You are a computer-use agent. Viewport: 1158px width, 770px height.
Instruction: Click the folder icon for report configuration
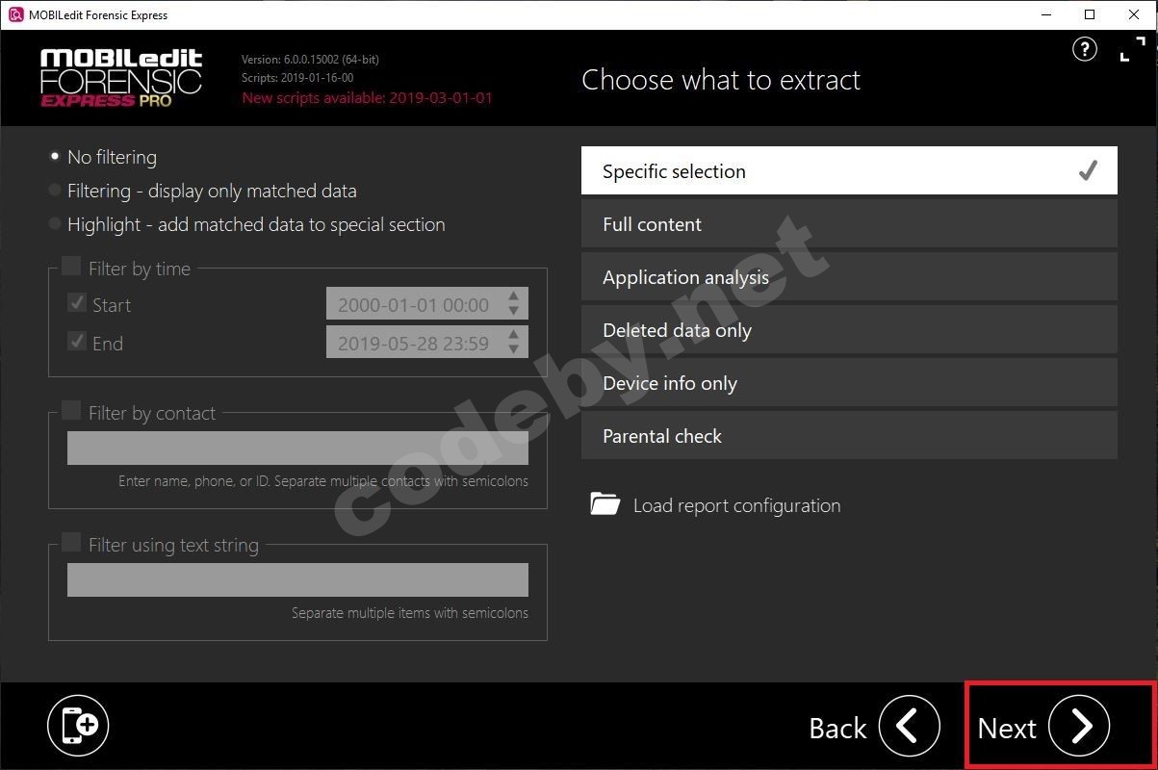click(x=605, y=504)
